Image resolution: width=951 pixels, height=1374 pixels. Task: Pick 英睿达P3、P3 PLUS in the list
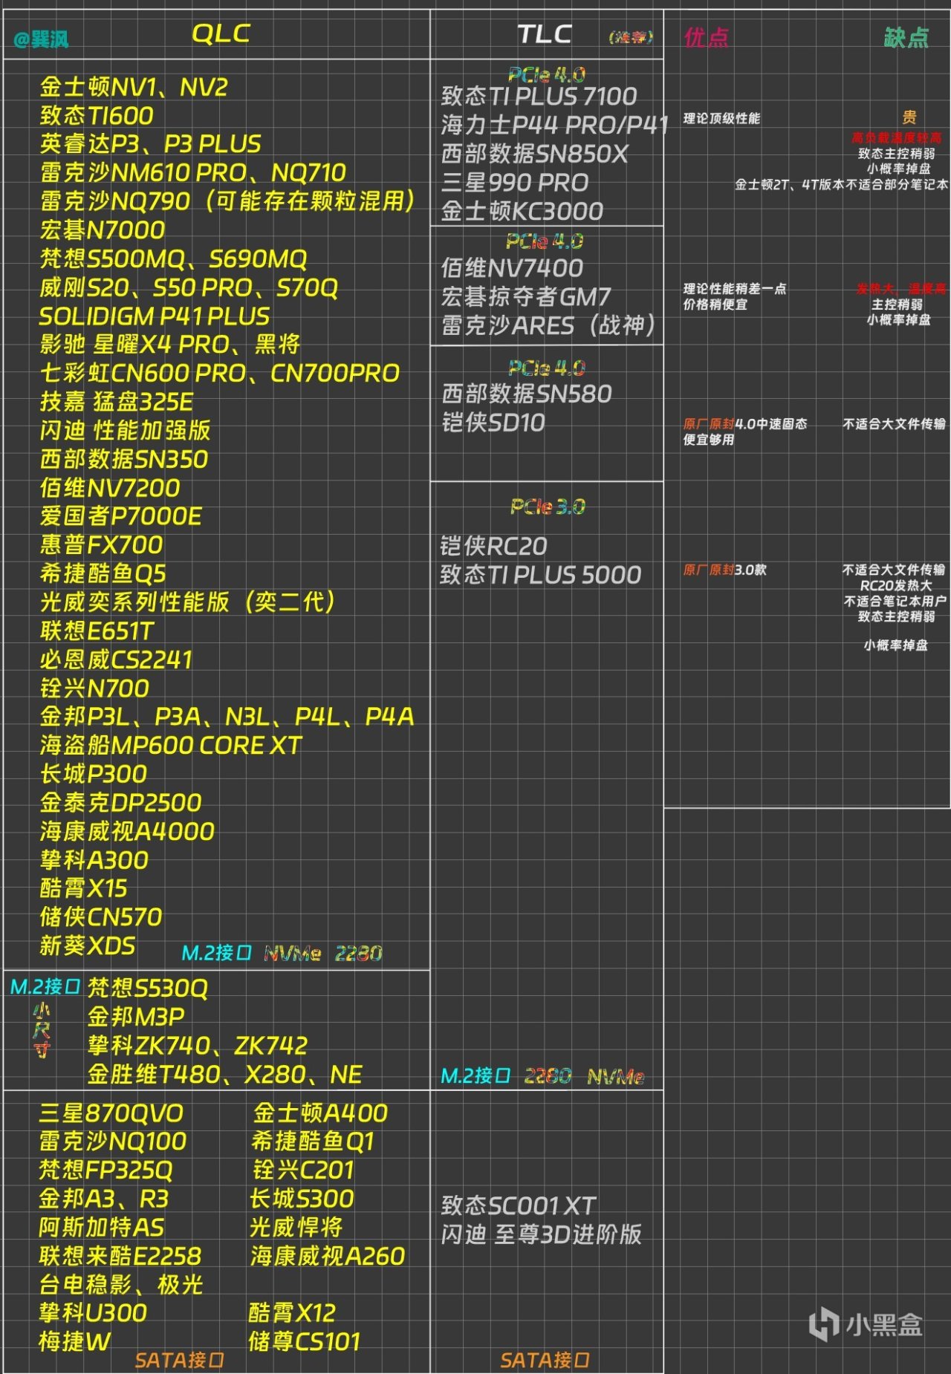pos(151,144)
